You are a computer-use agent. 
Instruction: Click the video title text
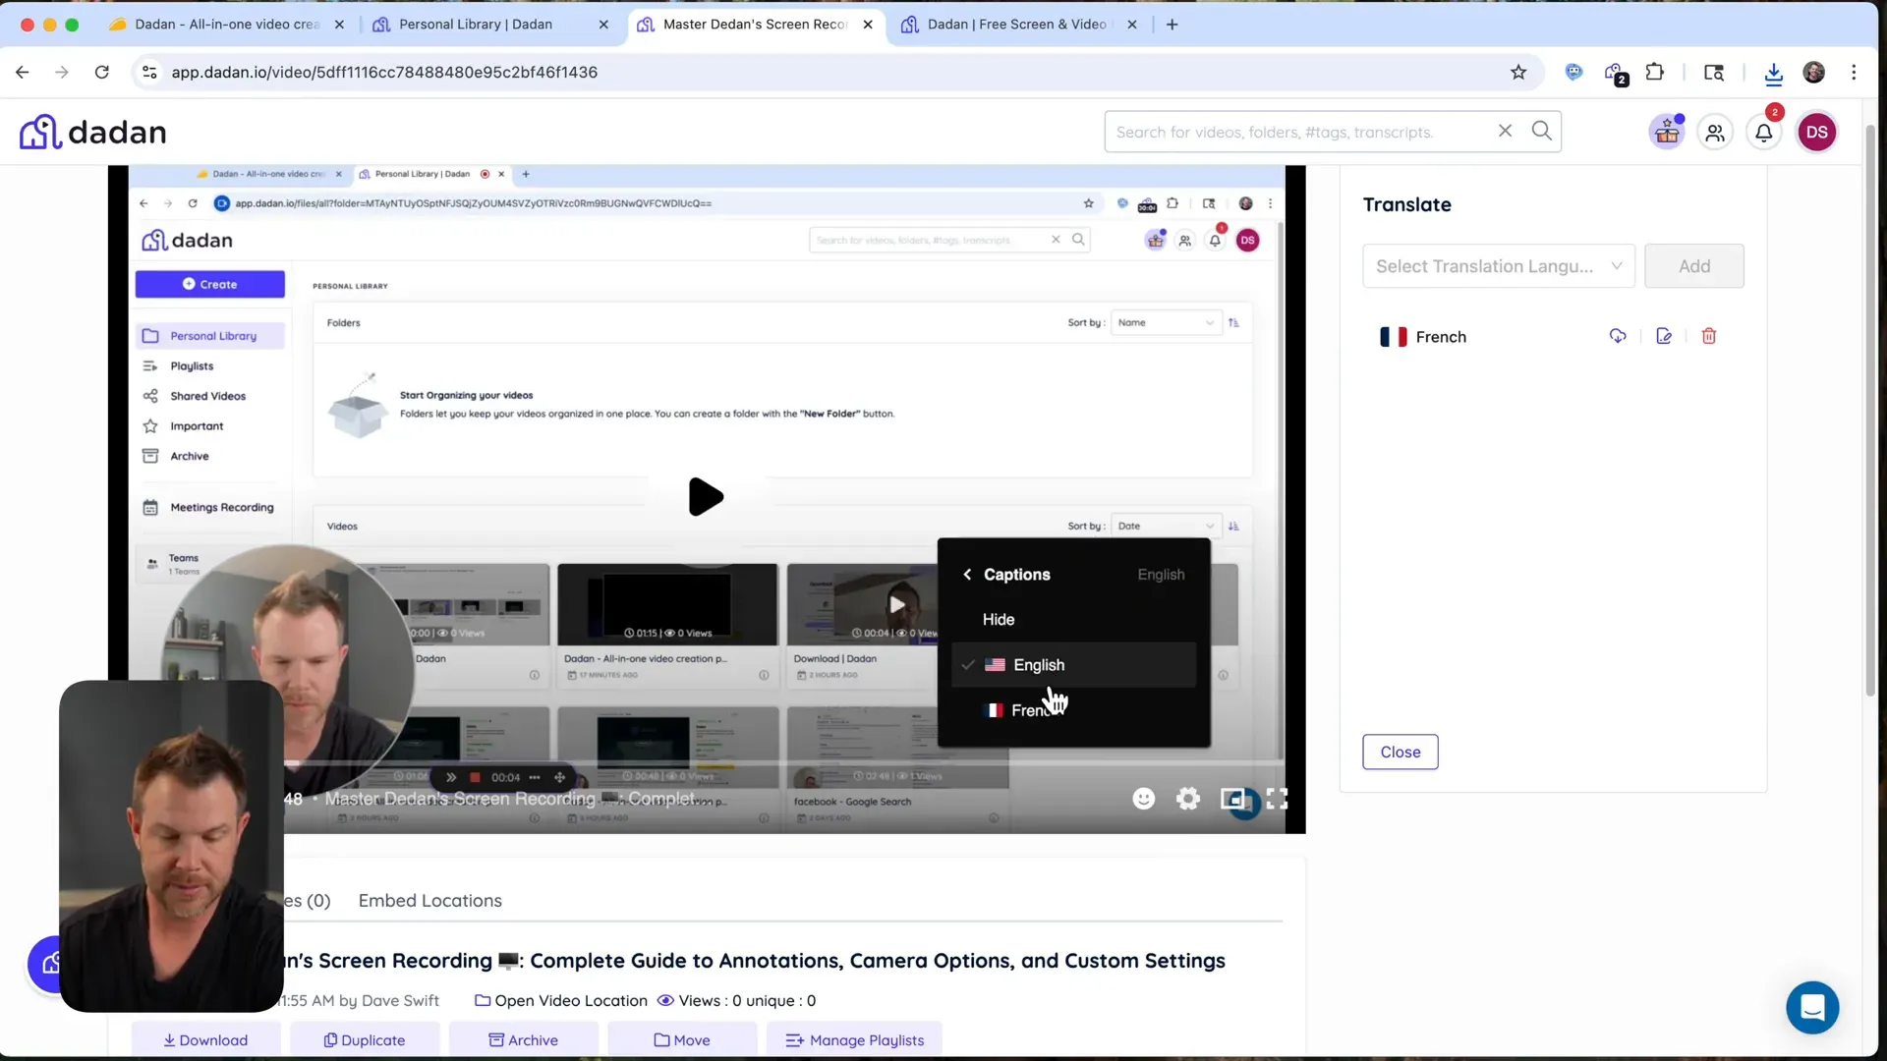[x=754, y=961]
